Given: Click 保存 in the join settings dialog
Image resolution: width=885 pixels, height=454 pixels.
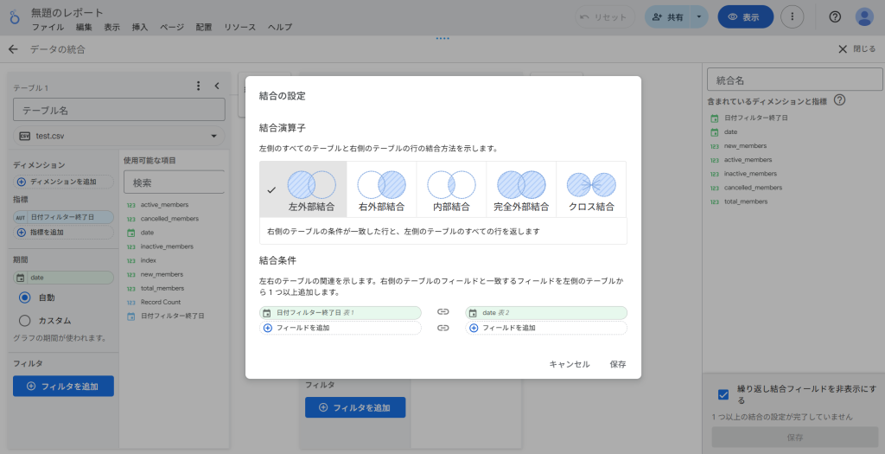Looking at the screenshot, I should tap(618, 364).
